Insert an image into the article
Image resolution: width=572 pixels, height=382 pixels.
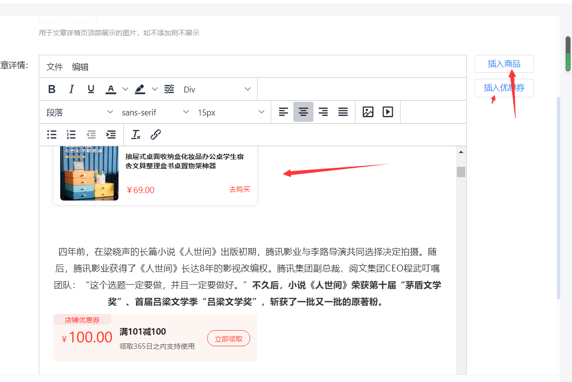(x=368, y=112)
